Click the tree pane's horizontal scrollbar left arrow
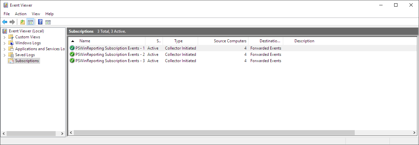 click(x=4, y=134)
